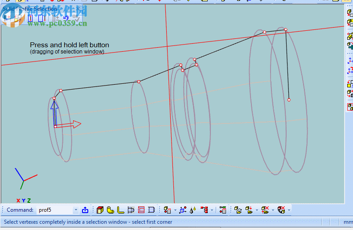353x230 pixels.
Task: Click the blue coordinate axes icon on right
Action: click(350, 61)
